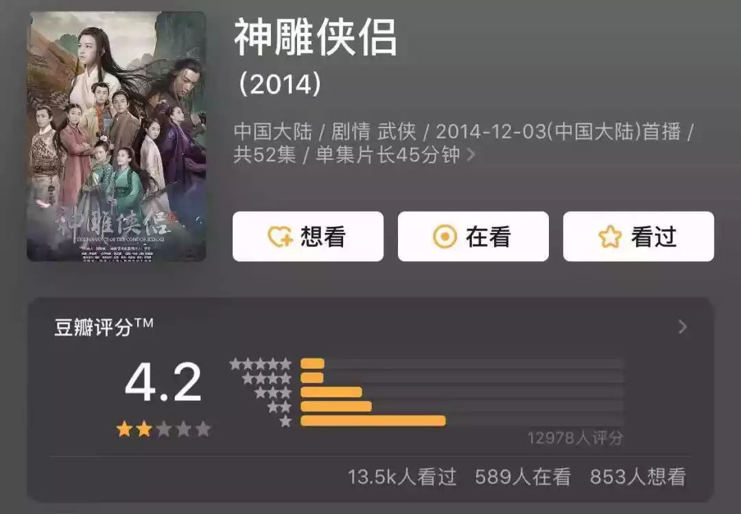
Task: Open 589人在看 list
Action: (x=523, y=477)
